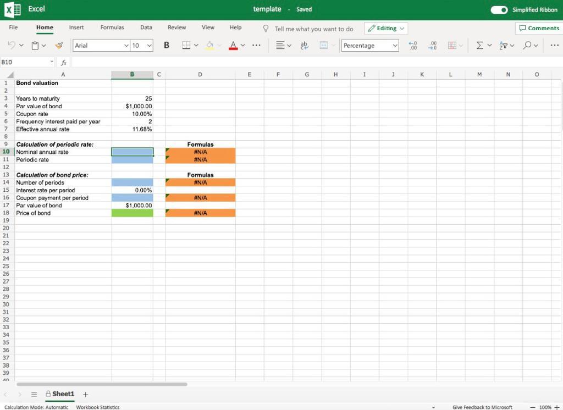Switch to the Formulas tab

pos(112,27)
